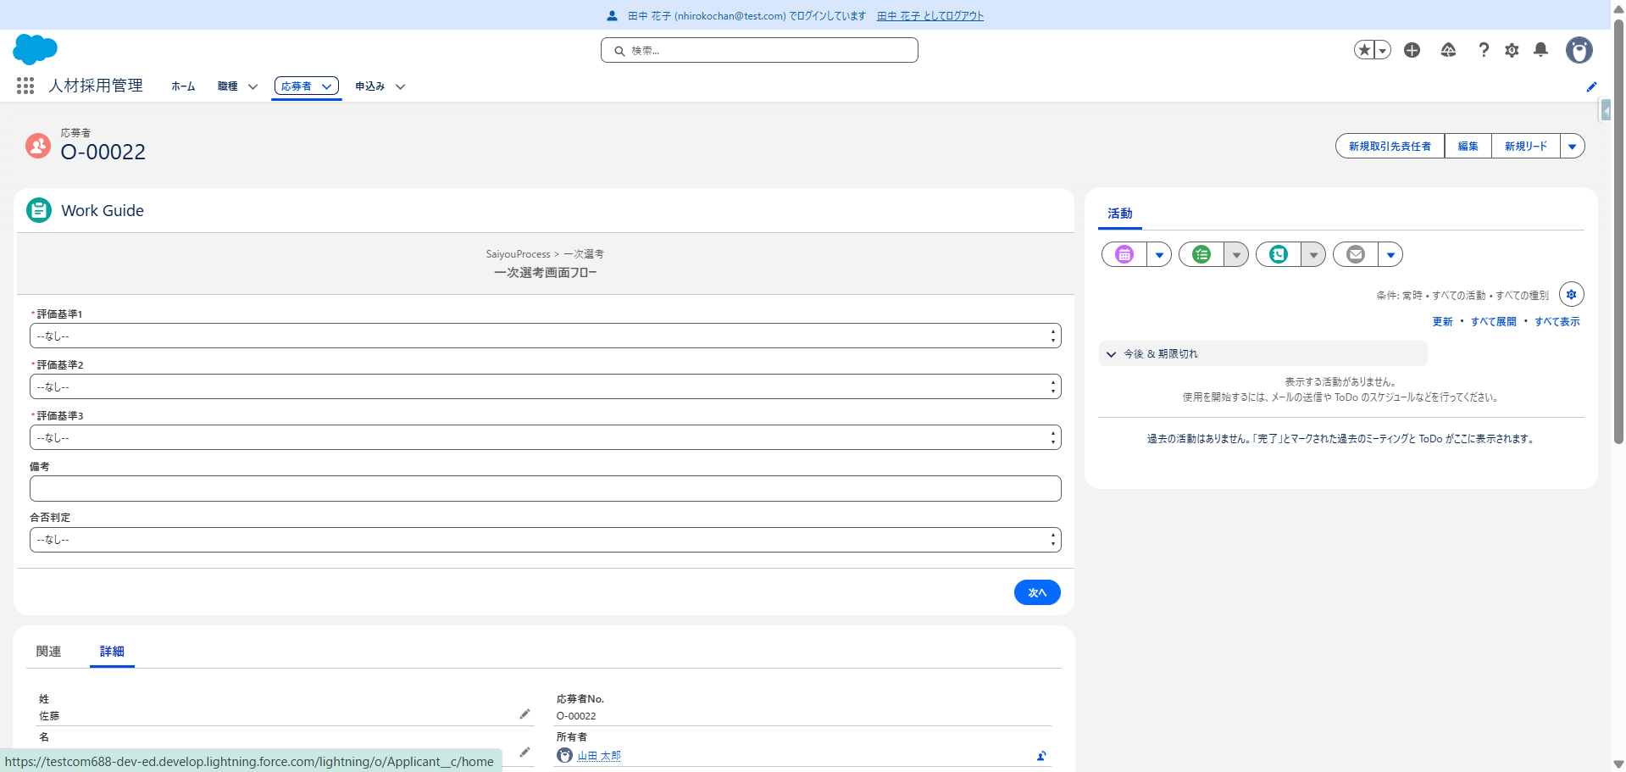The image size is (1626, 772).
Task: Open the App Launcher grid icon
Action: pos(25,86)
